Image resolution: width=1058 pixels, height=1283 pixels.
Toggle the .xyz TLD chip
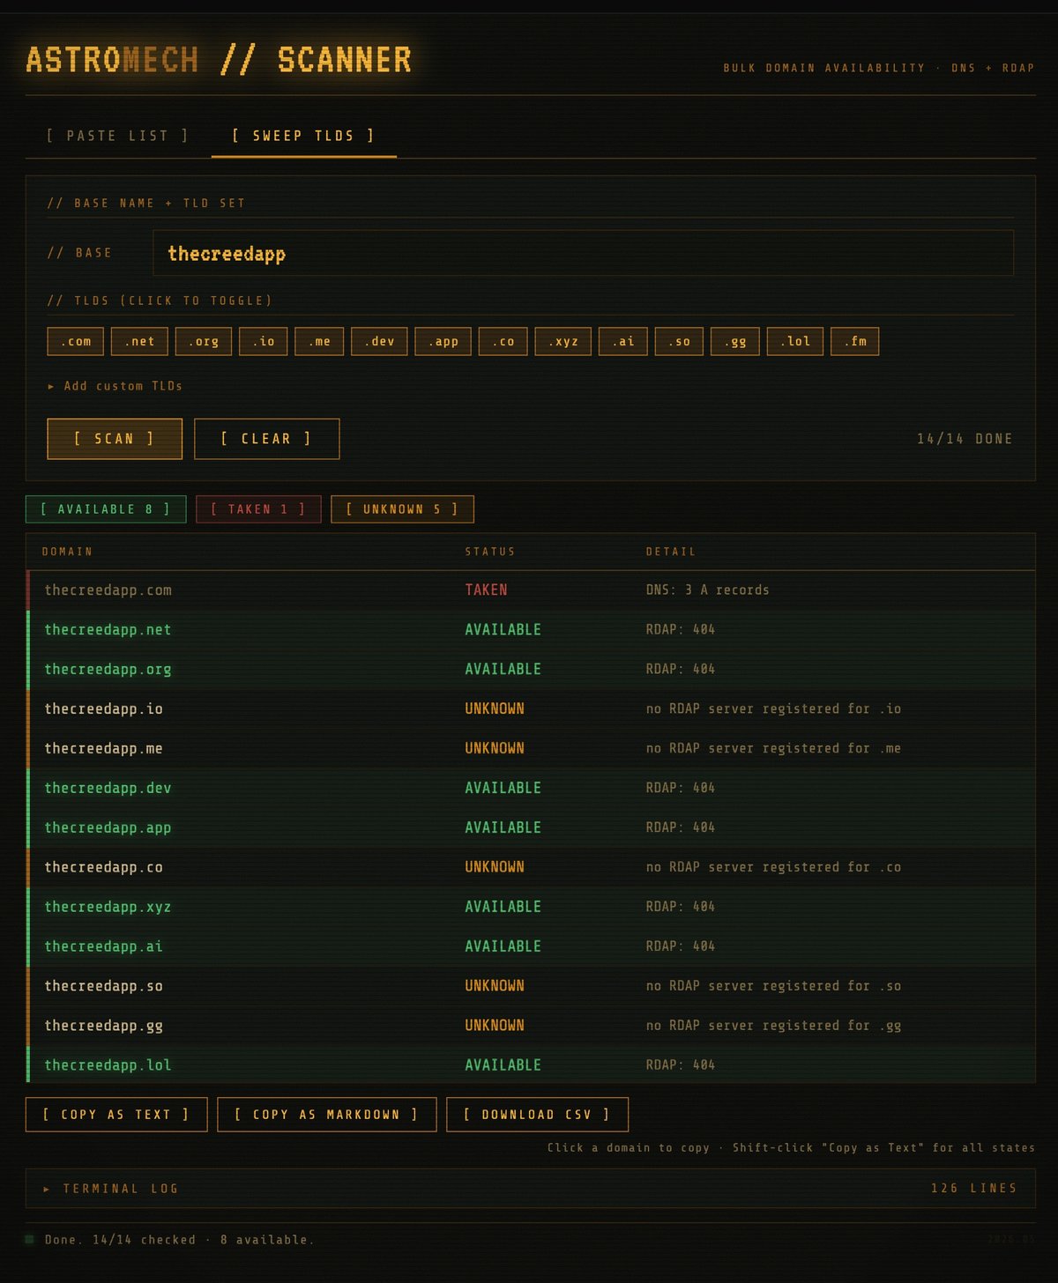pyautogui.click(x=563, y=342)
